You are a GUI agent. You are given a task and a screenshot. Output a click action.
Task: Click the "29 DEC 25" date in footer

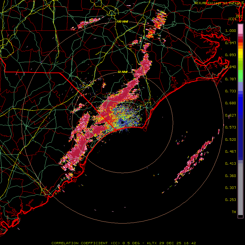pyautogui.click(x=170, y=243)
